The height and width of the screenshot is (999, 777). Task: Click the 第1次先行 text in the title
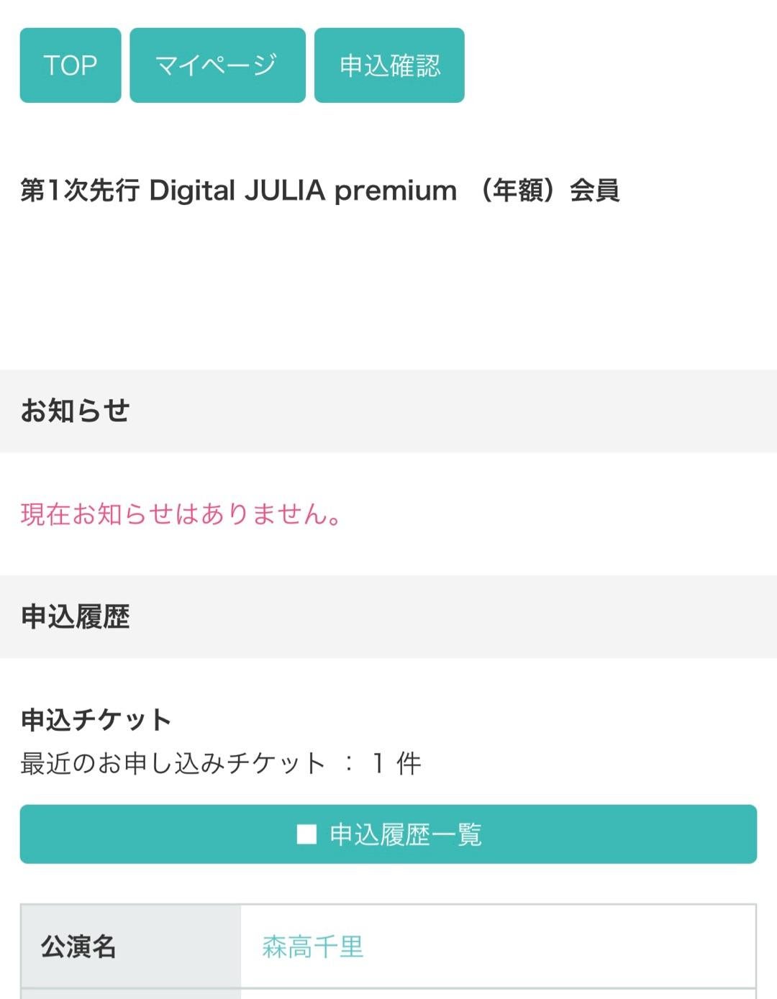[x=79, y=191]
